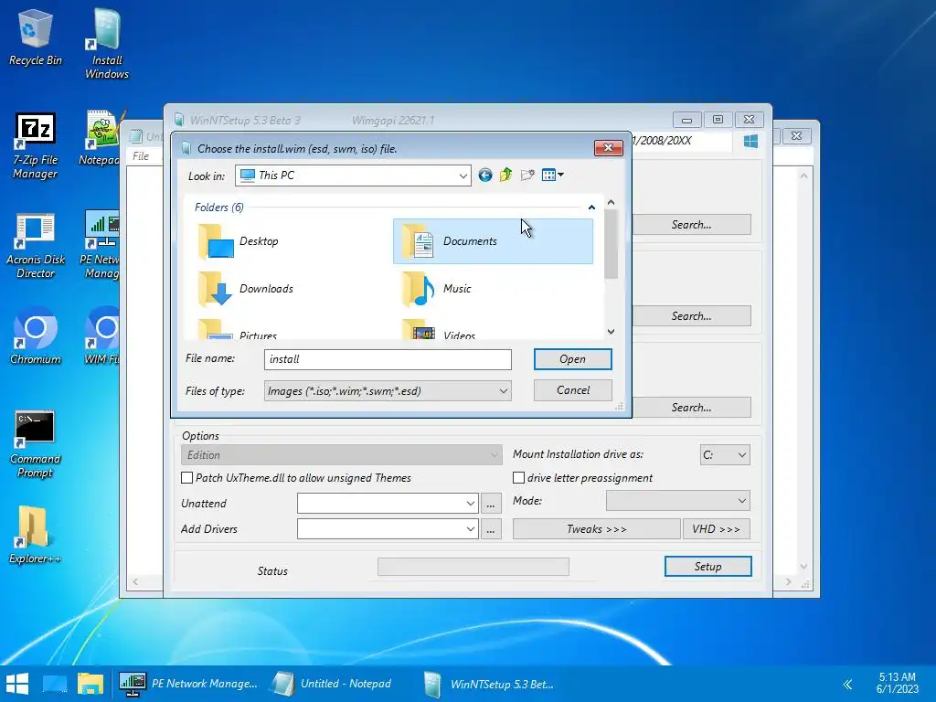936x702 pixels.
Task: Select the Documents folder
Action: [x=493, y=241]
